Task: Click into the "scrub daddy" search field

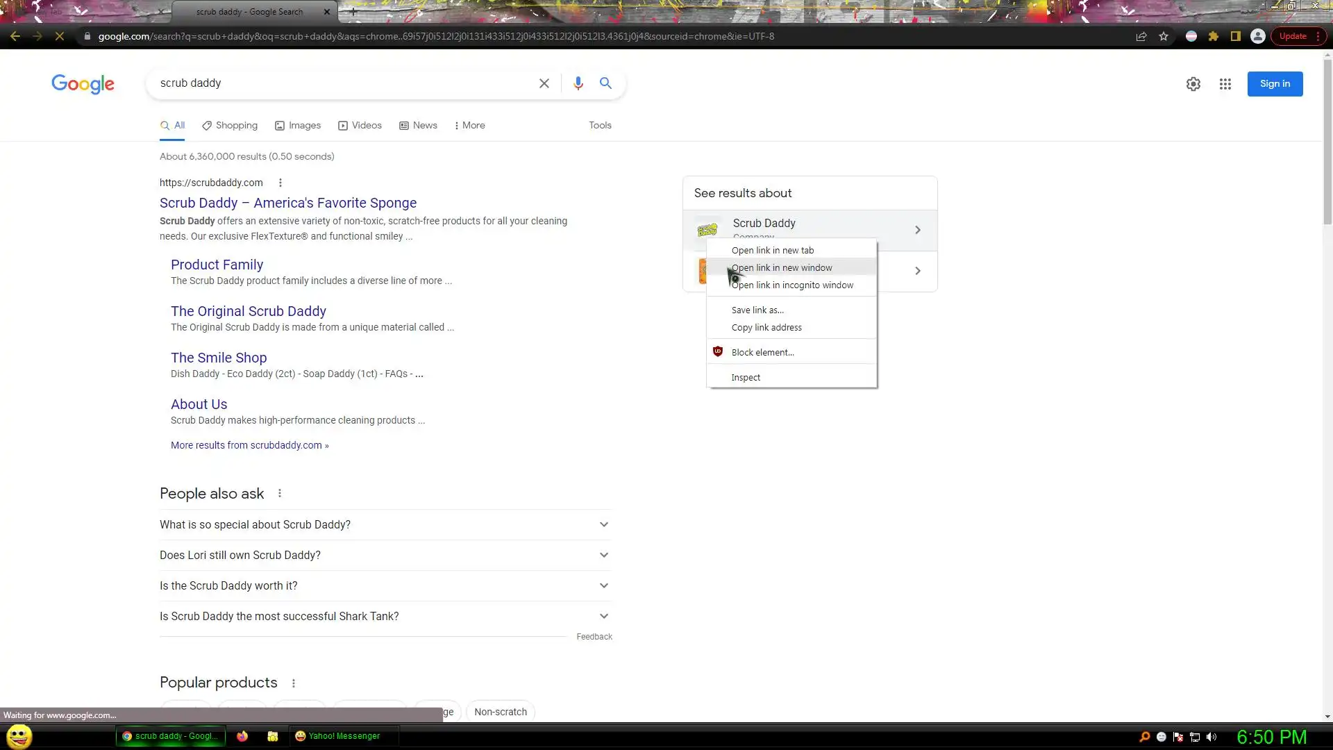Action: click(x=340, y=83)
